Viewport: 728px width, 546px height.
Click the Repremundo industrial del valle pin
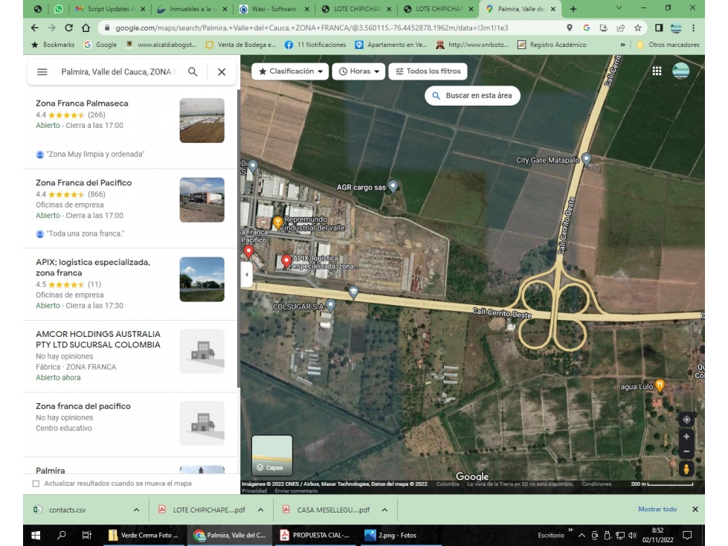pos(277,223)
